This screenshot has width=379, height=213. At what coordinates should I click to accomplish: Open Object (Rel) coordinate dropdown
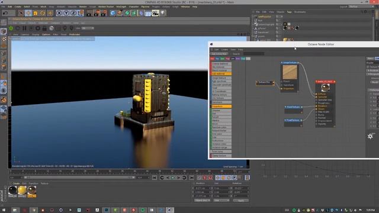203,201
